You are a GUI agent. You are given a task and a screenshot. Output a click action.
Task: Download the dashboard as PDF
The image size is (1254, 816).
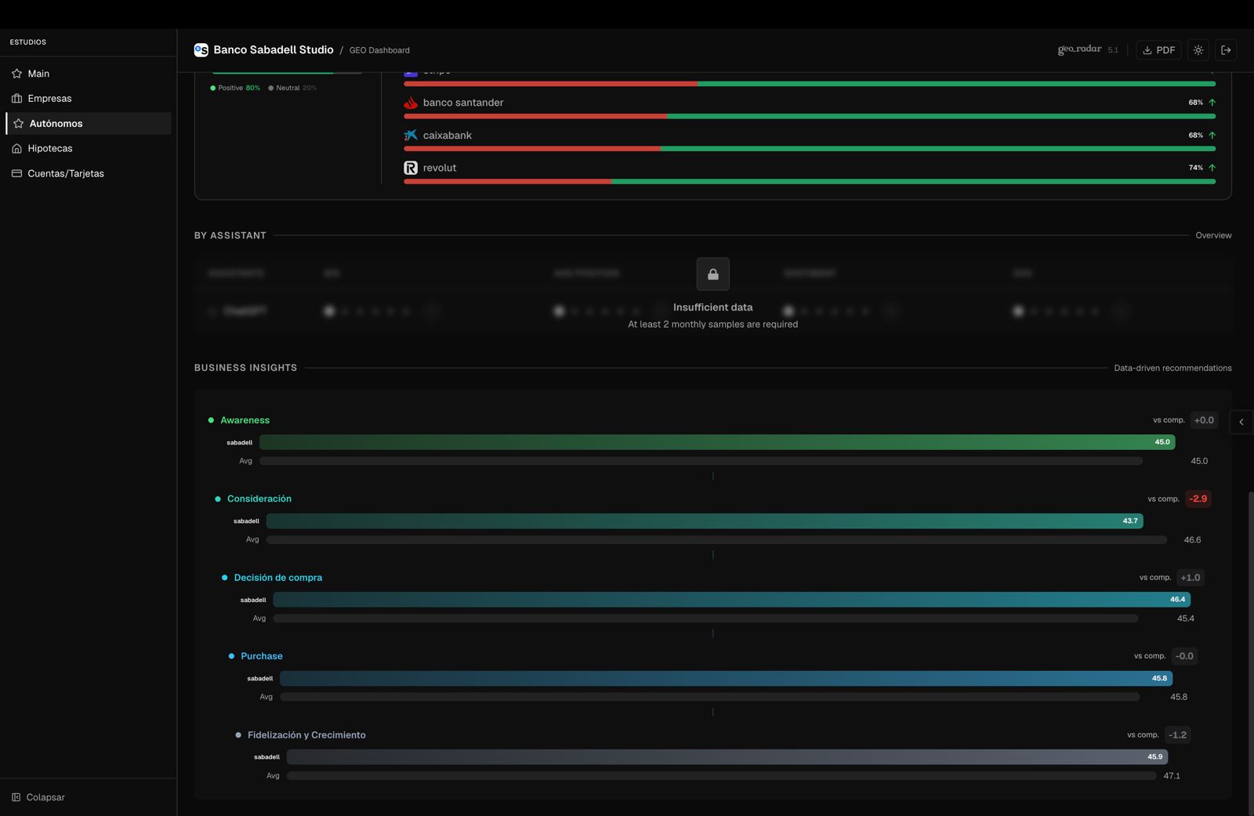pyautogui.click(x=1158, y=50)
